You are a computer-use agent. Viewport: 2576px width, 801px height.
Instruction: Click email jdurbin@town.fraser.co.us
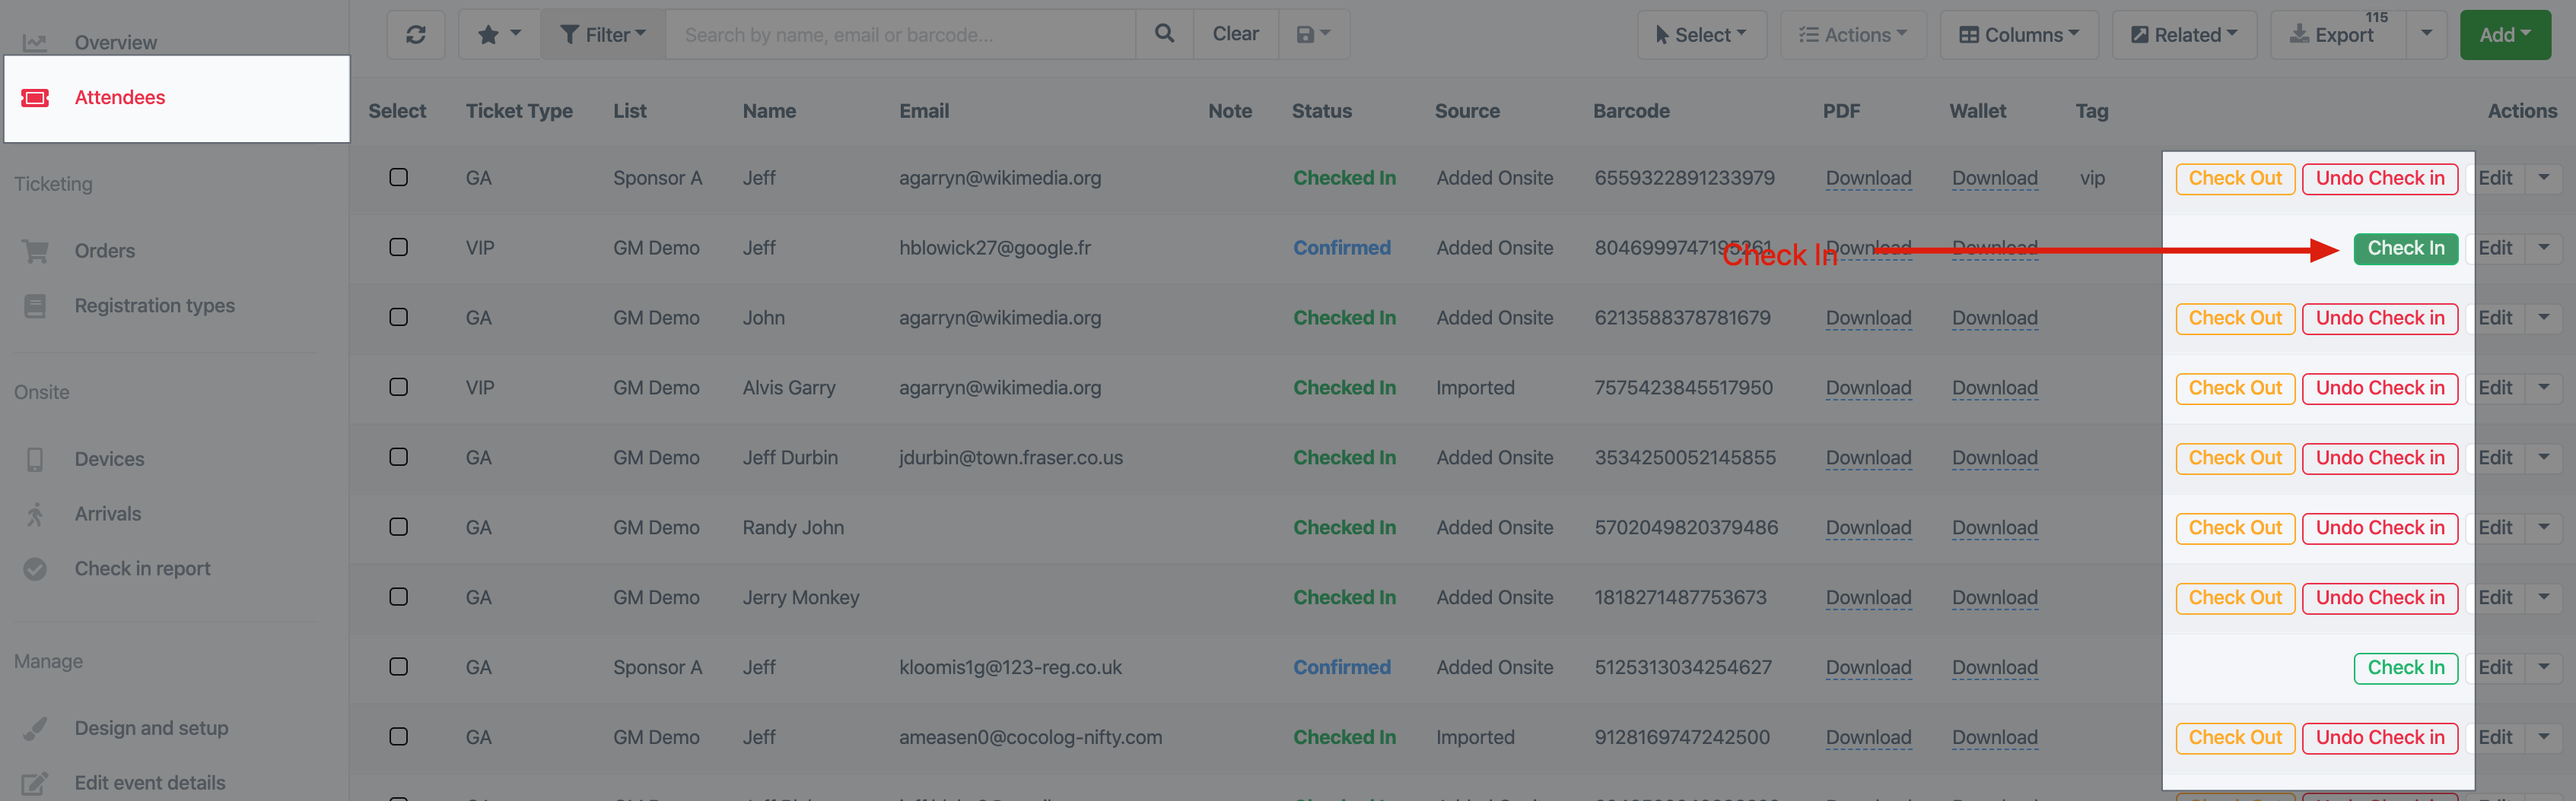point(1010,457)
